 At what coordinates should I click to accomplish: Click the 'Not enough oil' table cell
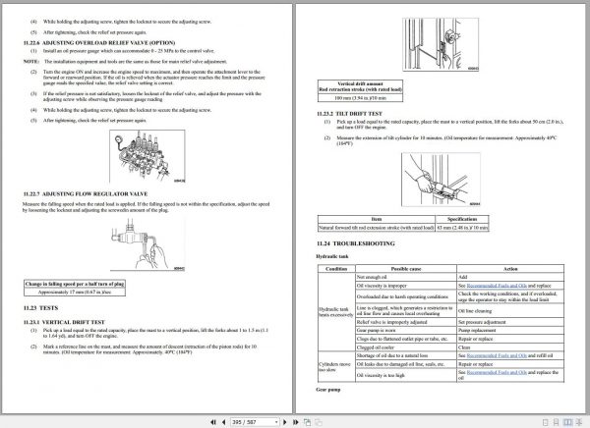[x=406, y=277]
